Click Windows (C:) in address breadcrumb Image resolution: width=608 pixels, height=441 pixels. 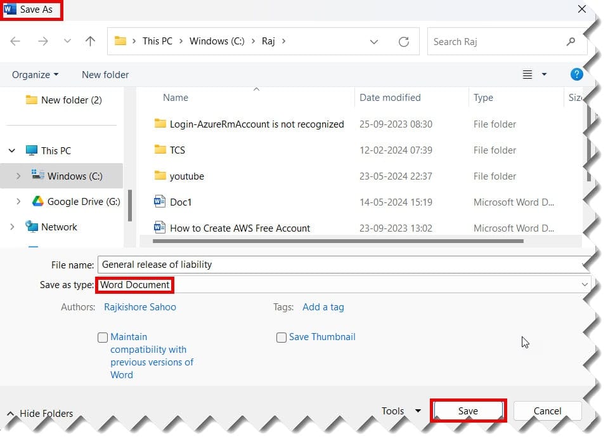tap(217, 41)
